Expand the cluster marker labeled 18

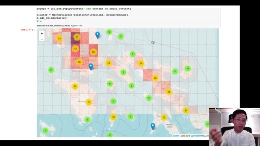[x=169, y=92]
